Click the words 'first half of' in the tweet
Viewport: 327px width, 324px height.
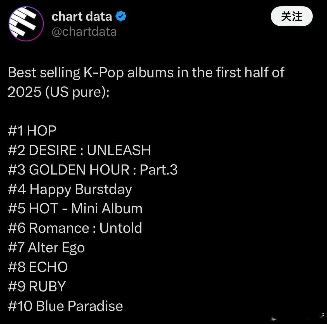[x=250, y=72]
